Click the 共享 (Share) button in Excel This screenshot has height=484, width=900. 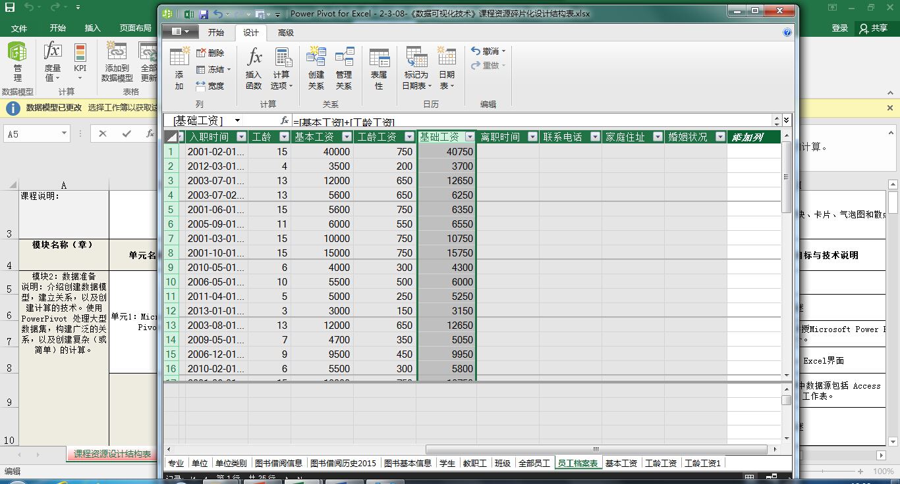[x=873, y=28]
